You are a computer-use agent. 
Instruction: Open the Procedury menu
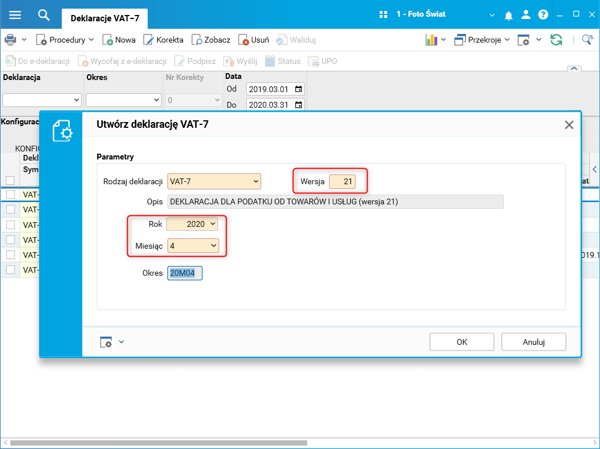64,40
